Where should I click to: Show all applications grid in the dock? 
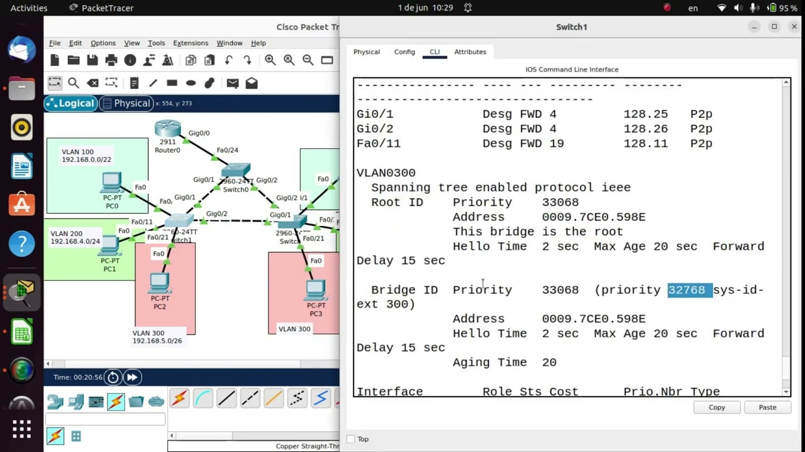pyautogui.click(x=21, y=430)
